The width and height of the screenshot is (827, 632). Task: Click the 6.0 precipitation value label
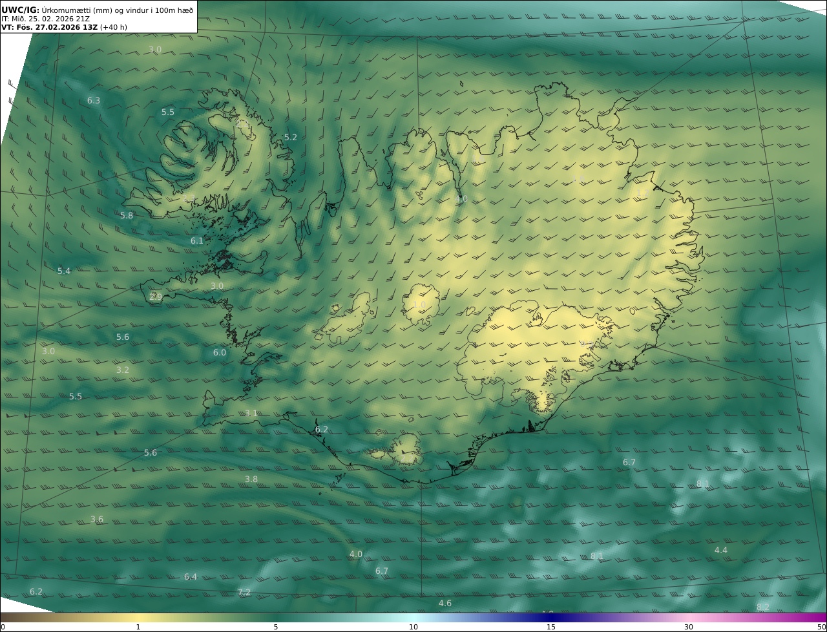pos(220,352)
